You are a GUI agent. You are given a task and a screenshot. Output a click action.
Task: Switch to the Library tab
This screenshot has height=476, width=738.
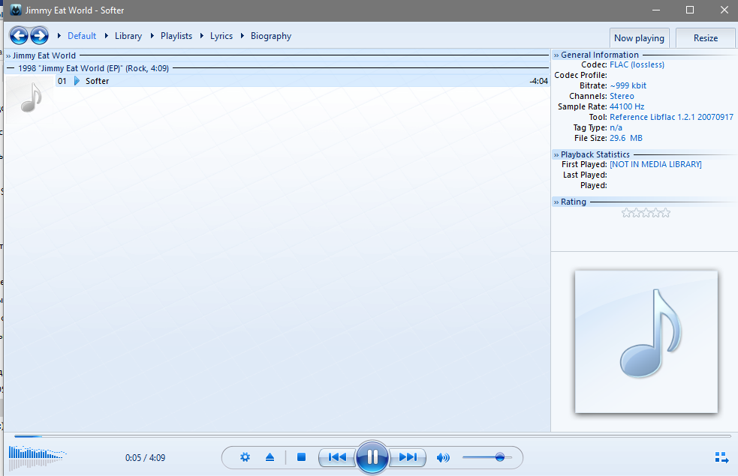(x=128, y=36)
